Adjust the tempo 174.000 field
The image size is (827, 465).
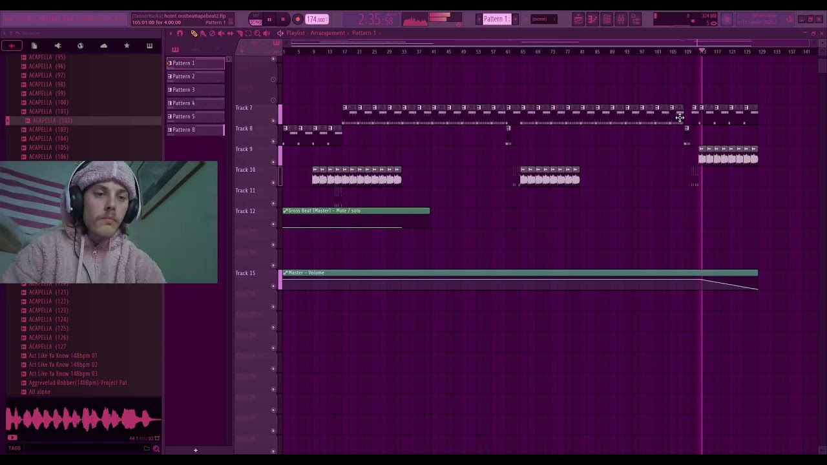point(317,19)
